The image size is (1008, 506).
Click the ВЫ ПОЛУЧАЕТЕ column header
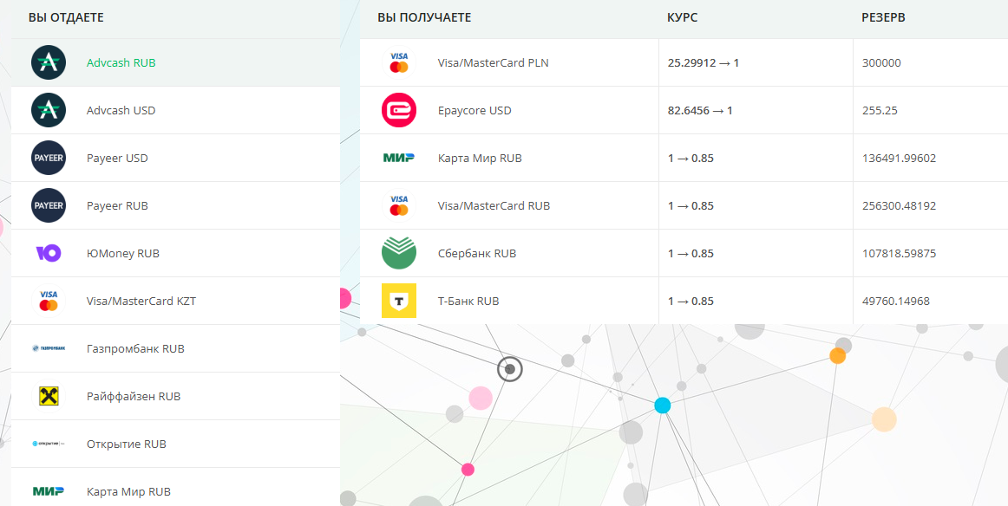tap(424, 18)
